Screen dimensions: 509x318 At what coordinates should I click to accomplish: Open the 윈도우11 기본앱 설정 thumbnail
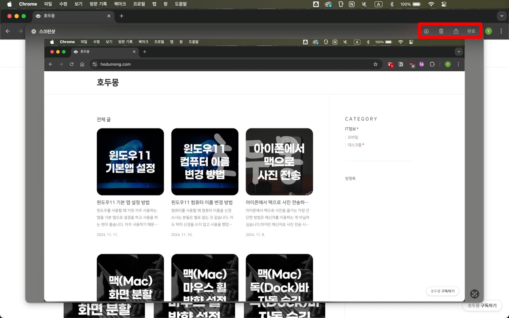pyautogui.click(x=130, y=162)
